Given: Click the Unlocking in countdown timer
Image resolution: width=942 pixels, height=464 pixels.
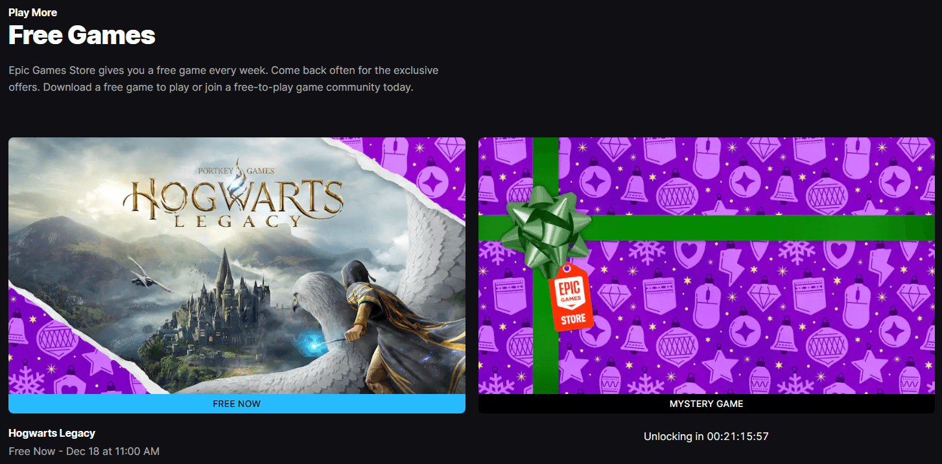Looking at the screenshot, I should (706, 437).
